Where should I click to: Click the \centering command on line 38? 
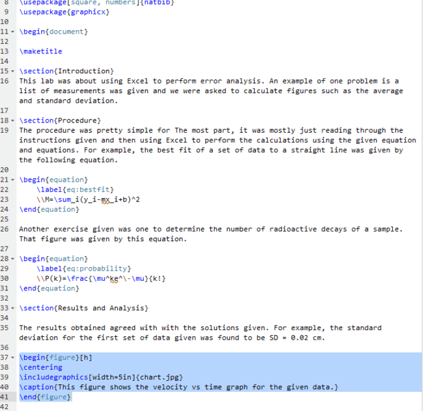pos(41,368)
